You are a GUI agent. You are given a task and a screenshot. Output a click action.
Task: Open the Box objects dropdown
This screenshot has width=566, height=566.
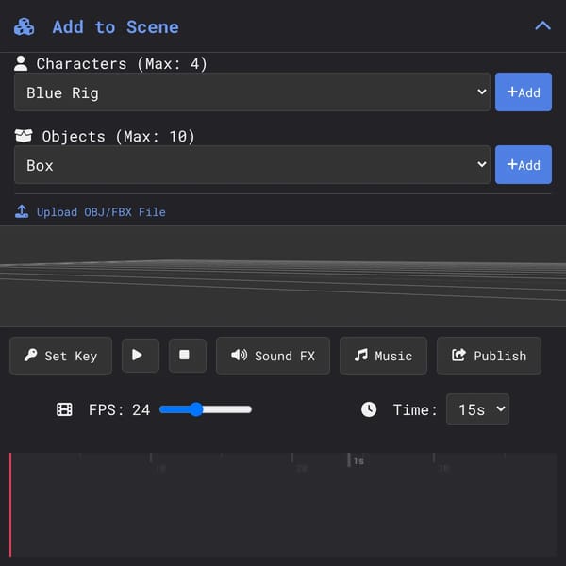[252, 164]
